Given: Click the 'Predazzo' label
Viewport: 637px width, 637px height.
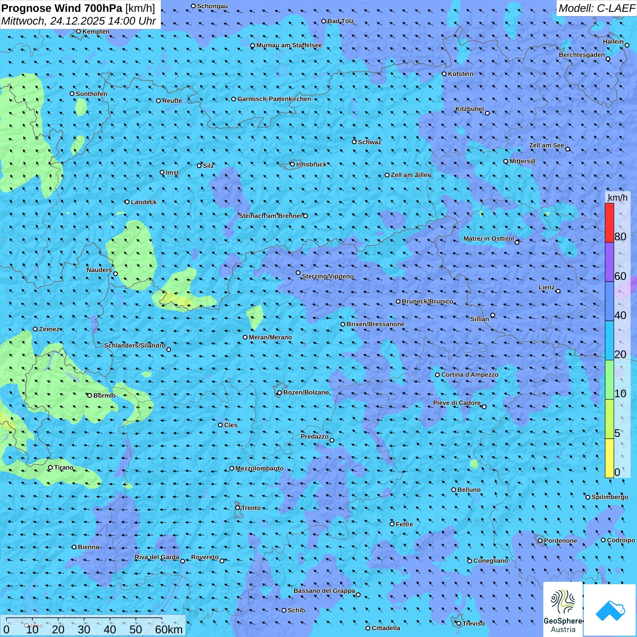Looking at the screenshot, I should click(314, 436).
